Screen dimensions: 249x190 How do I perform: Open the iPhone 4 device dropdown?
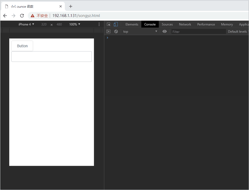pyautogui.click(x=26, y=24)
